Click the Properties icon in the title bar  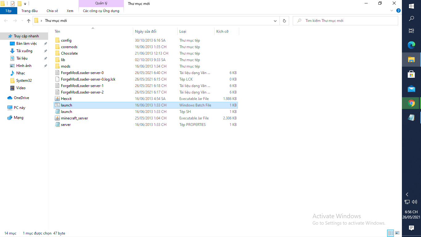point(13,4)
